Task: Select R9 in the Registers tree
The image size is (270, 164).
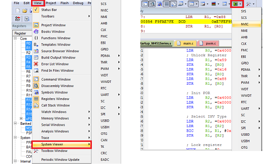Action: coord(28,86)
